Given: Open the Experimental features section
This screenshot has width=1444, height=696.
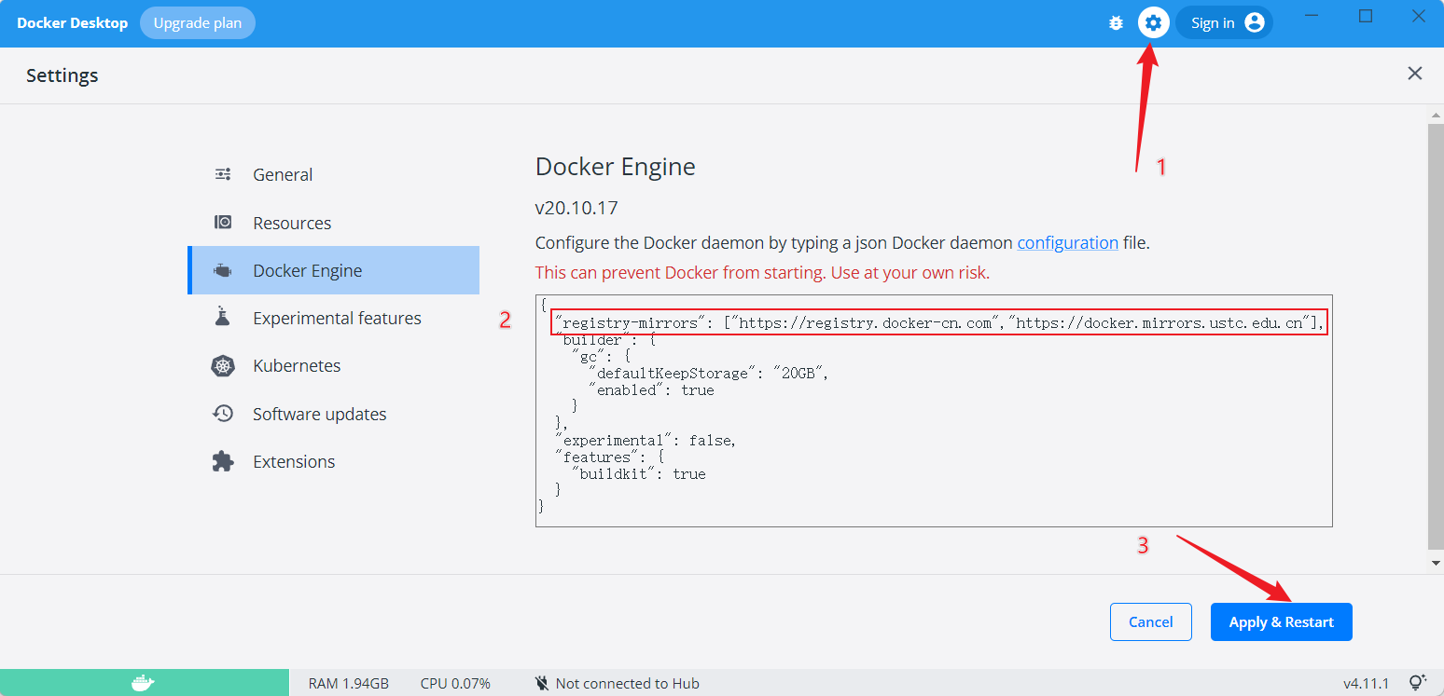Looking at the screenshot, I should click(x=333, y=318).
